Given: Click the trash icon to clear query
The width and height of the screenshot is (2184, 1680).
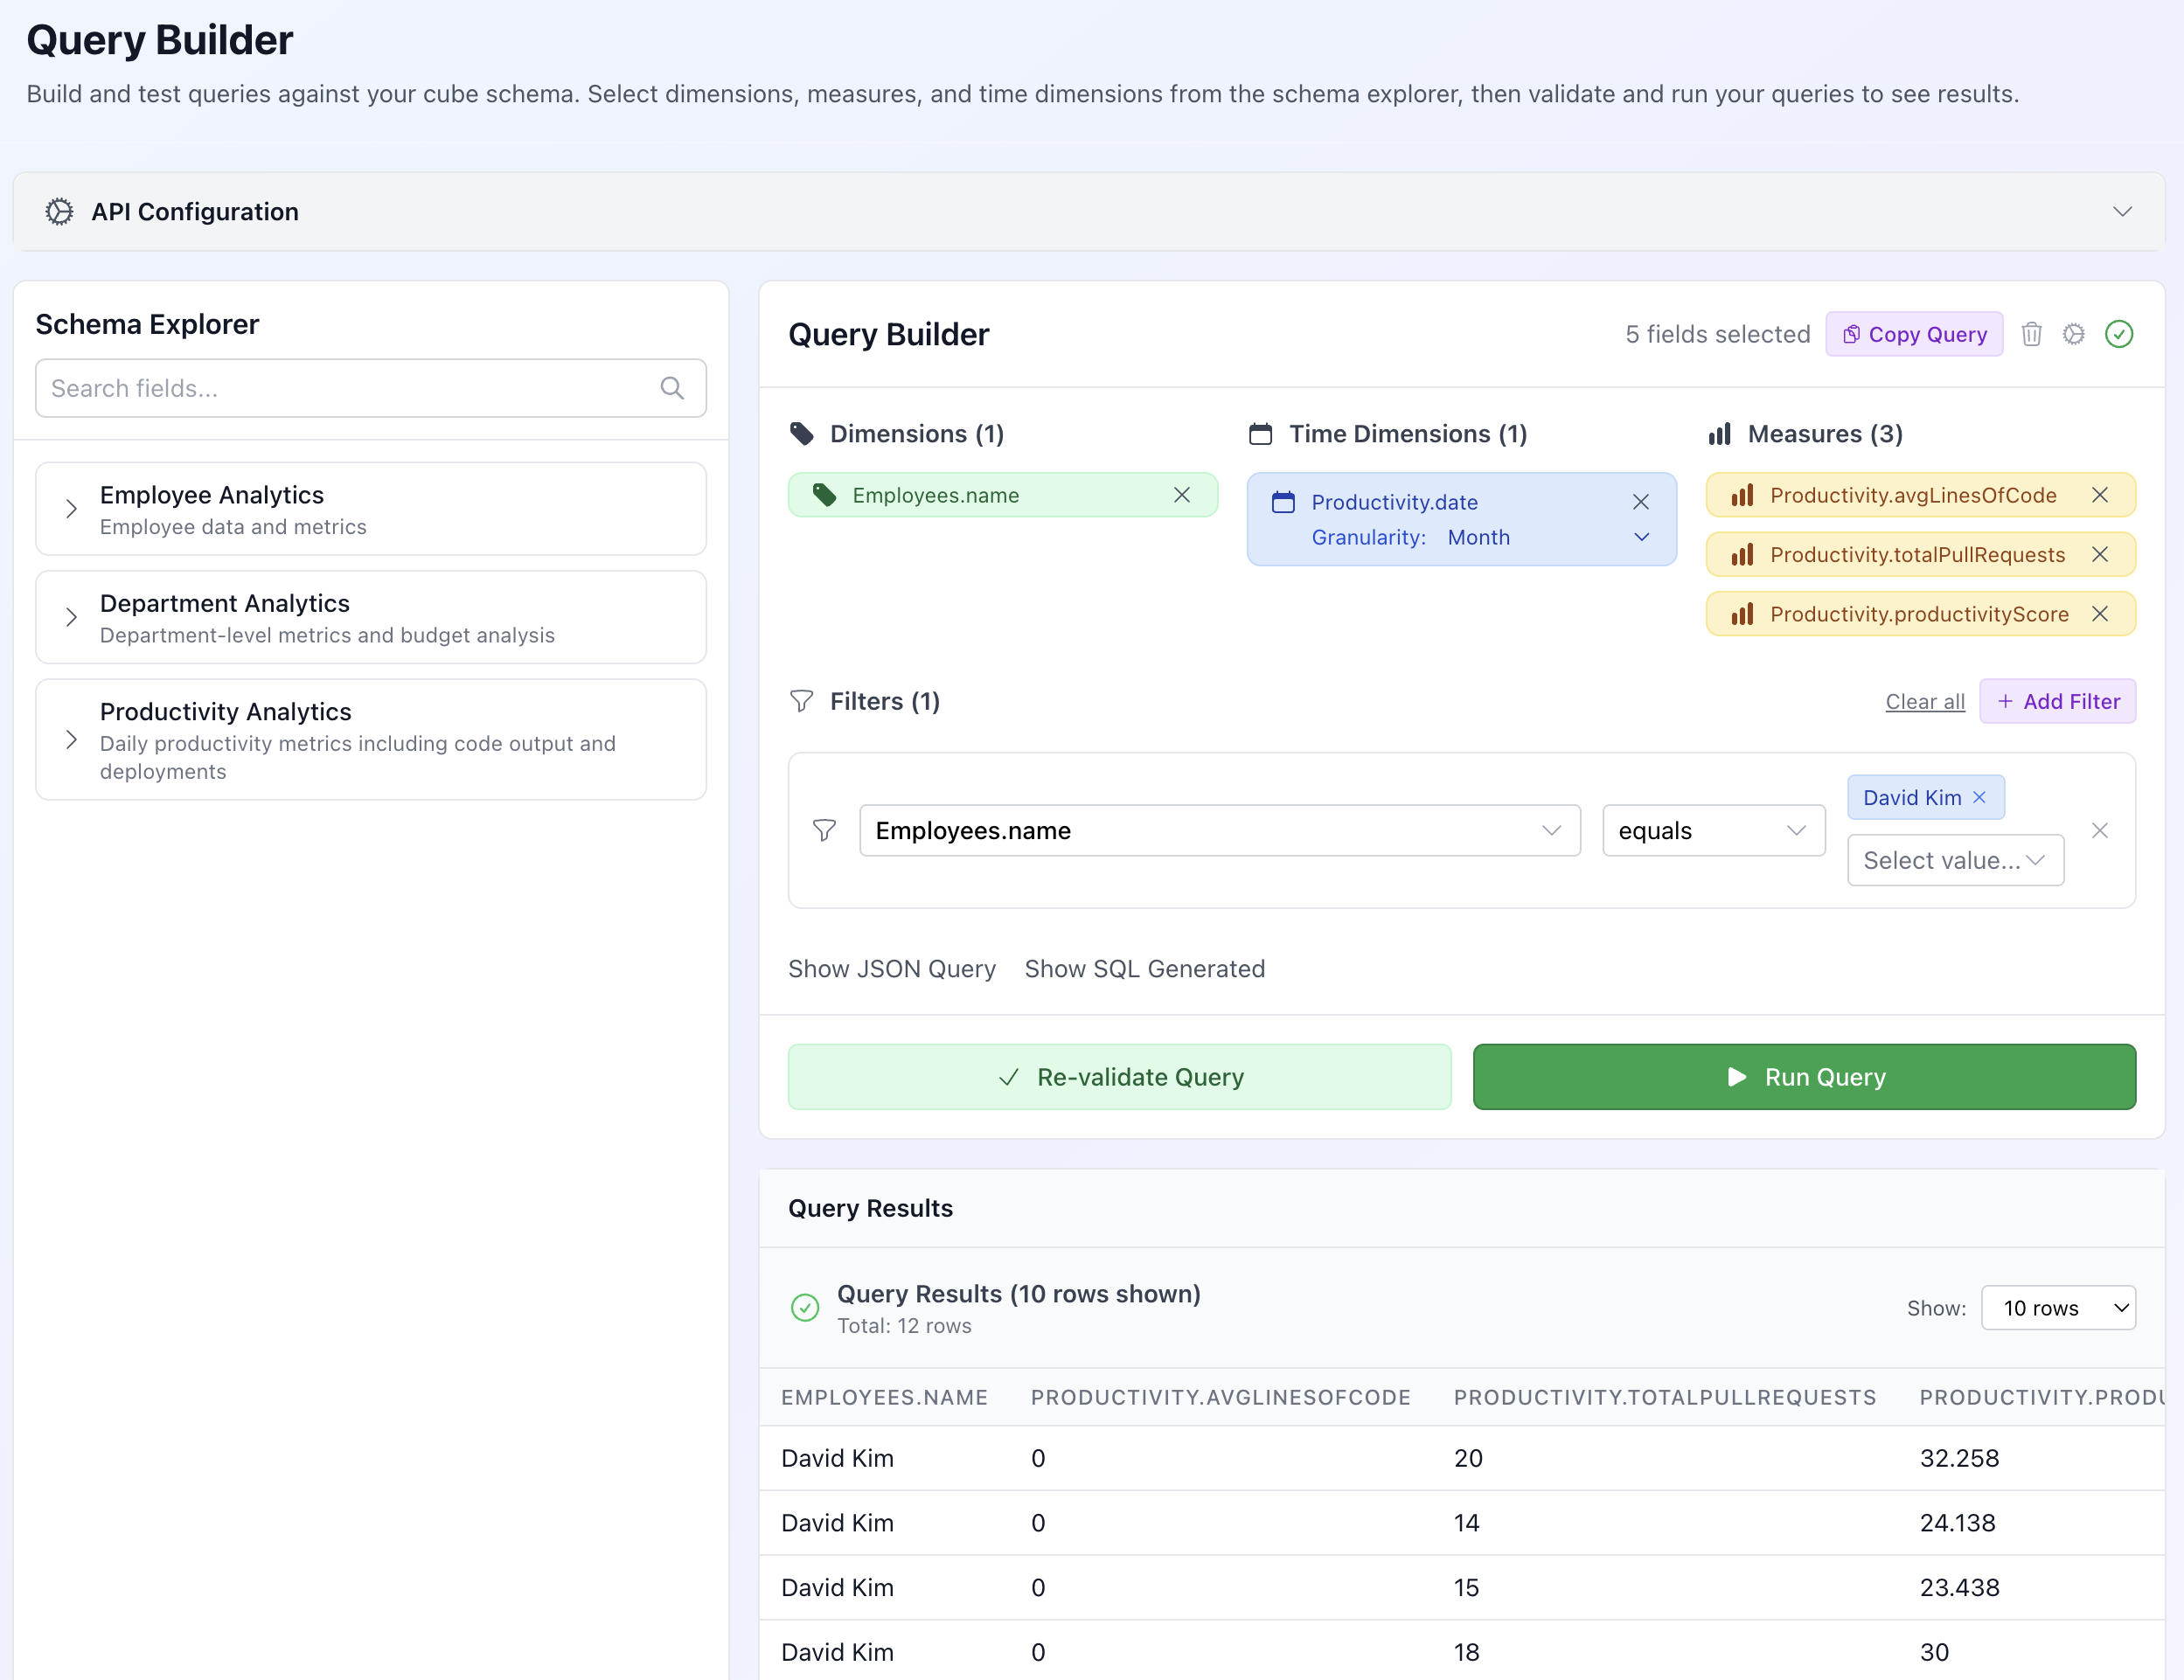Looking at the screenshot, I should tap(2031, 334).
